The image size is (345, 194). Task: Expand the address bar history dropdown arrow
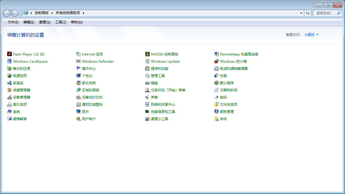(x=301, y=13)
